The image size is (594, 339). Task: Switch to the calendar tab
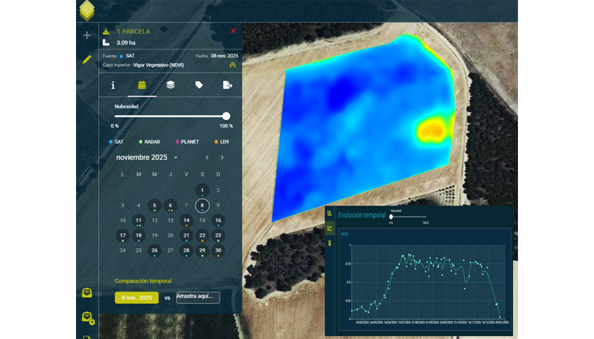coord(142,85)
